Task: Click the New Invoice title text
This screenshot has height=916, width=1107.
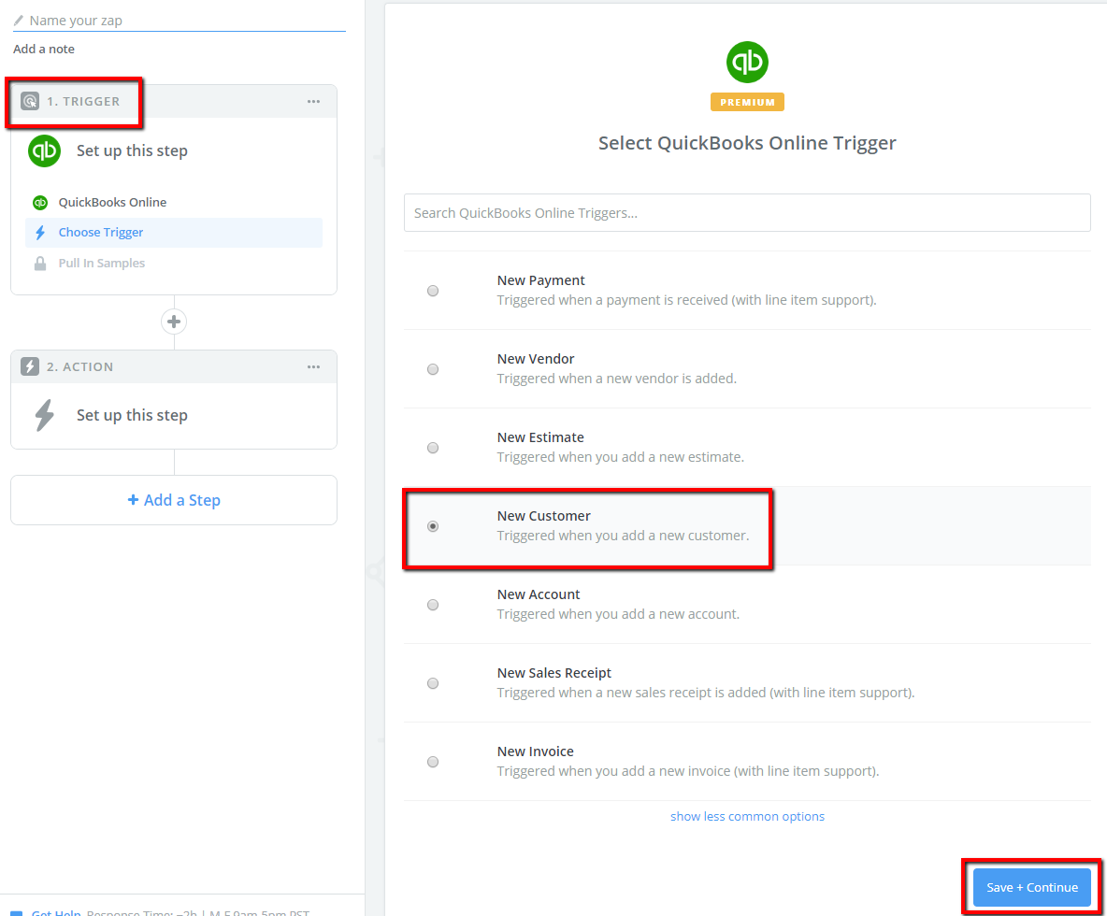Action: [x=535, y=751]
